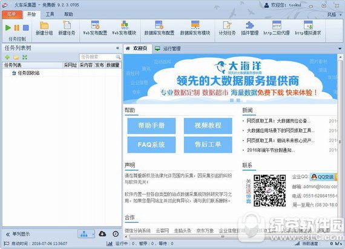
Task: Click the cloud download icon at bottom
Action: click(102, 234)
